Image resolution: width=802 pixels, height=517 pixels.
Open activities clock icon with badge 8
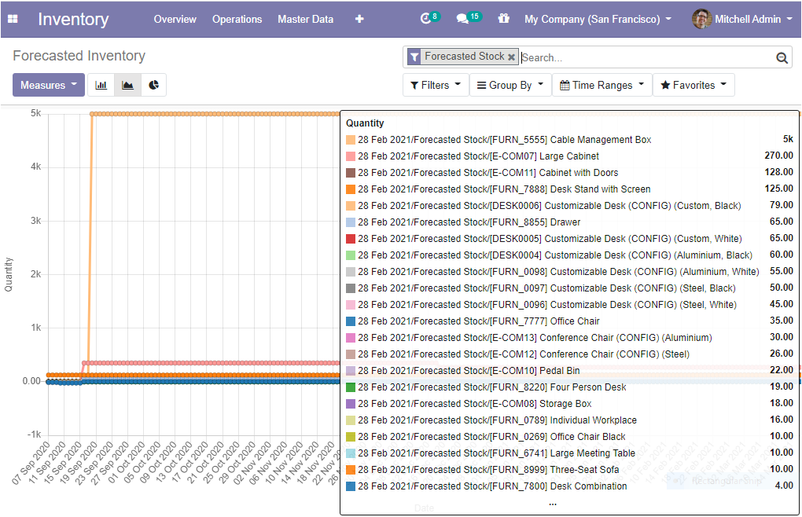pyautogui.click(x=429, y=18)
